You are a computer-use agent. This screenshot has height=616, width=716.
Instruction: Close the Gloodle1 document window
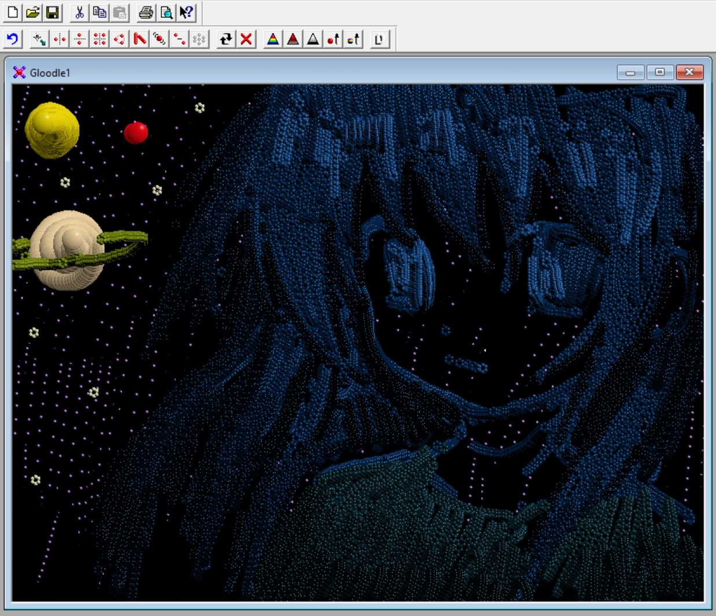pyautogui.click(x=689, y=72)
